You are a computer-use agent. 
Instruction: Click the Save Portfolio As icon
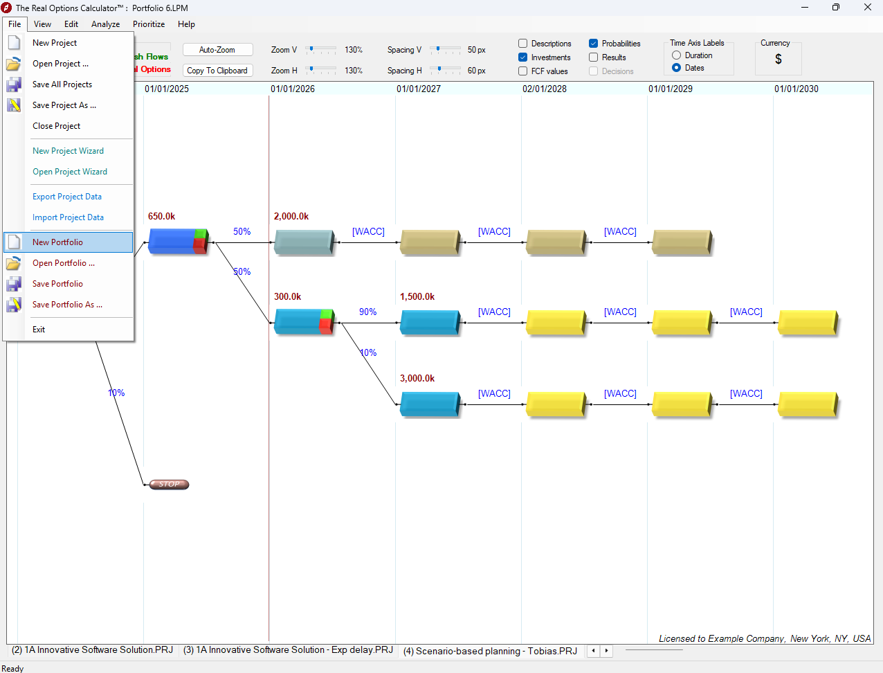(x=14, y=305)
